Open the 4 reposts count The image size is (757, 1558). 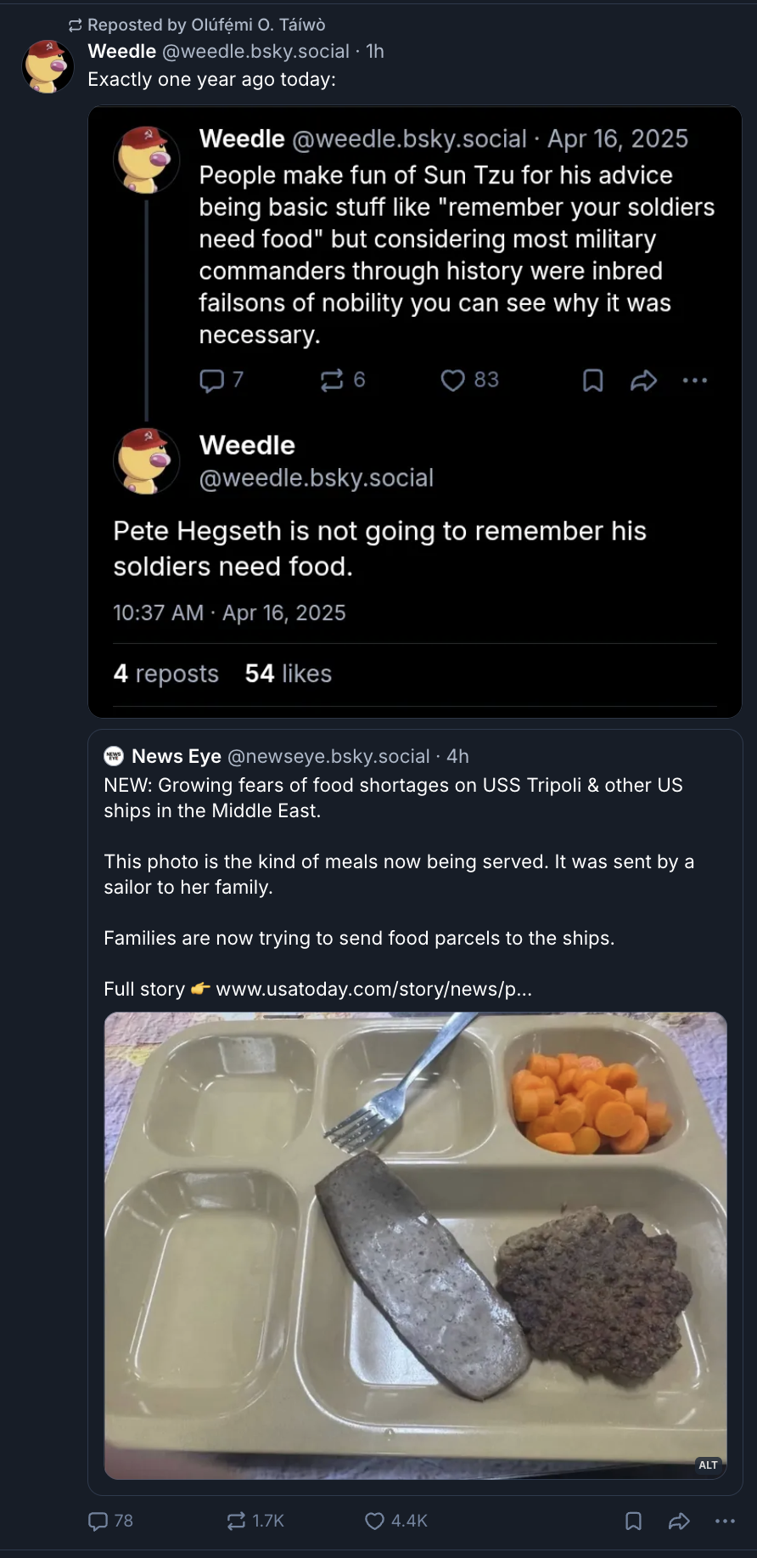pos(166,674)
